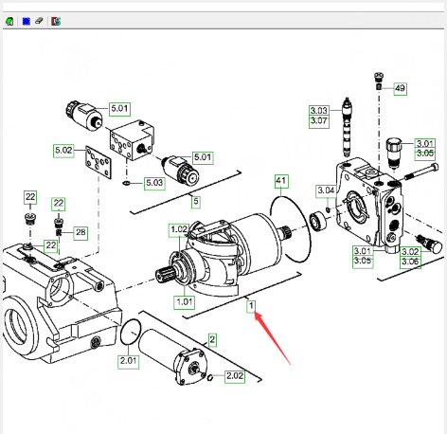The image size is (447, 434).
Task: Click callout label 2.01
Action: pos(128,361)
